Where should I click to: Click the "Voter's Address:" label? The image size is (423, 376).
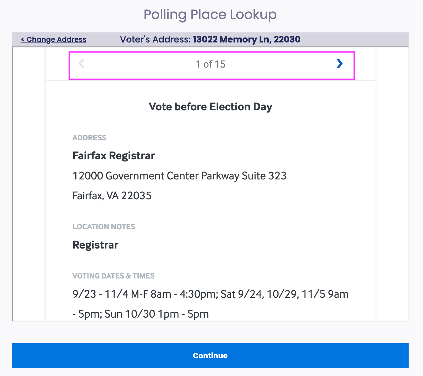[155, 39]
